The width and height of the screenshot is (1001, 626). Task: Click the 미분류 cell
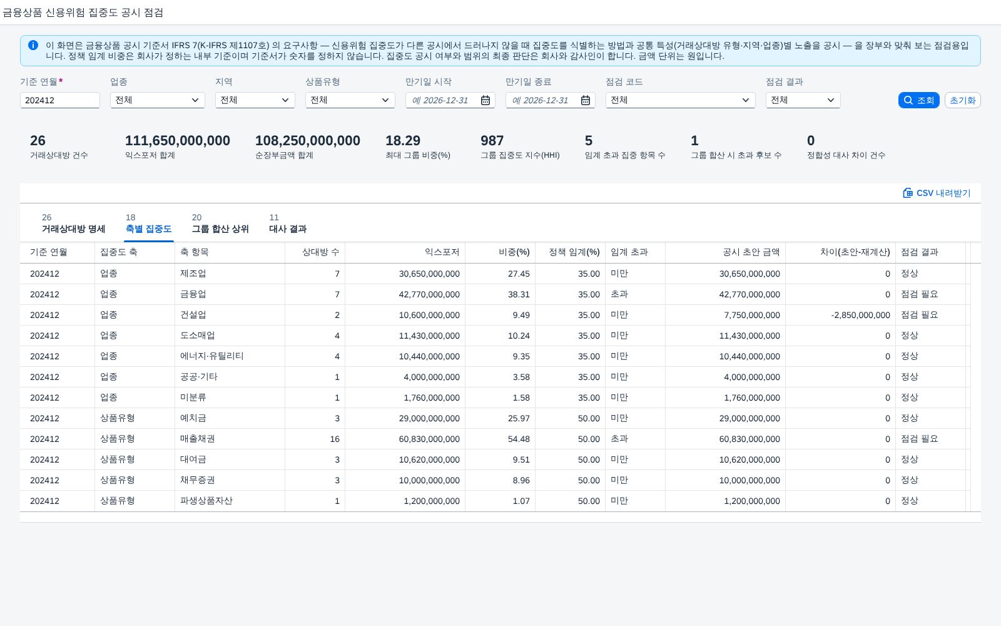coord(230,398)
